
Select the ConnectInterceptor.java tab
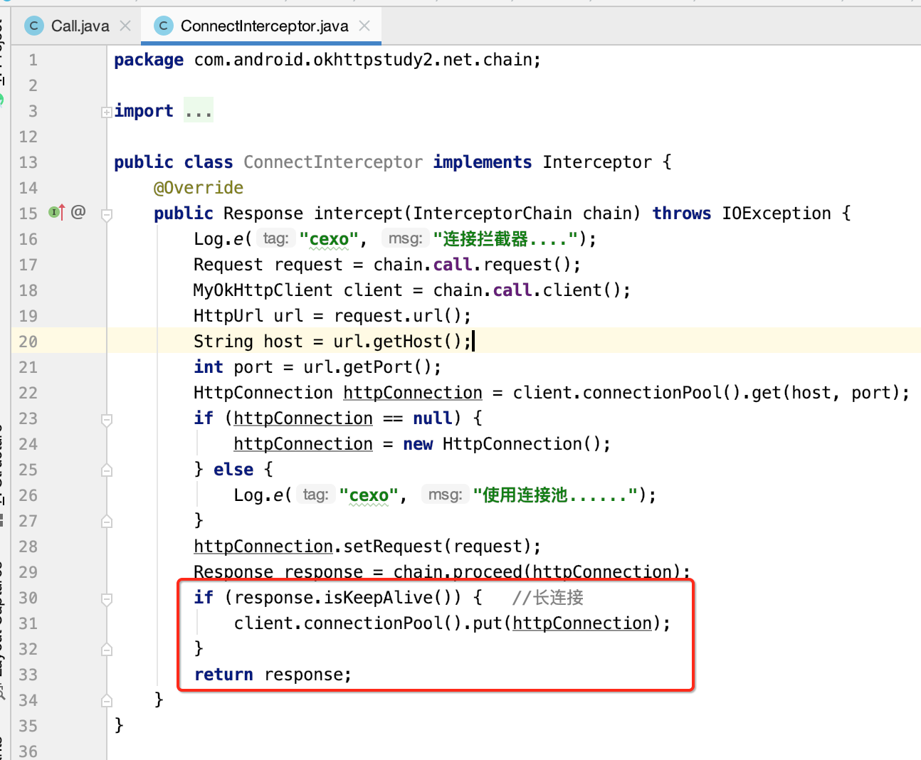[264, 26]
